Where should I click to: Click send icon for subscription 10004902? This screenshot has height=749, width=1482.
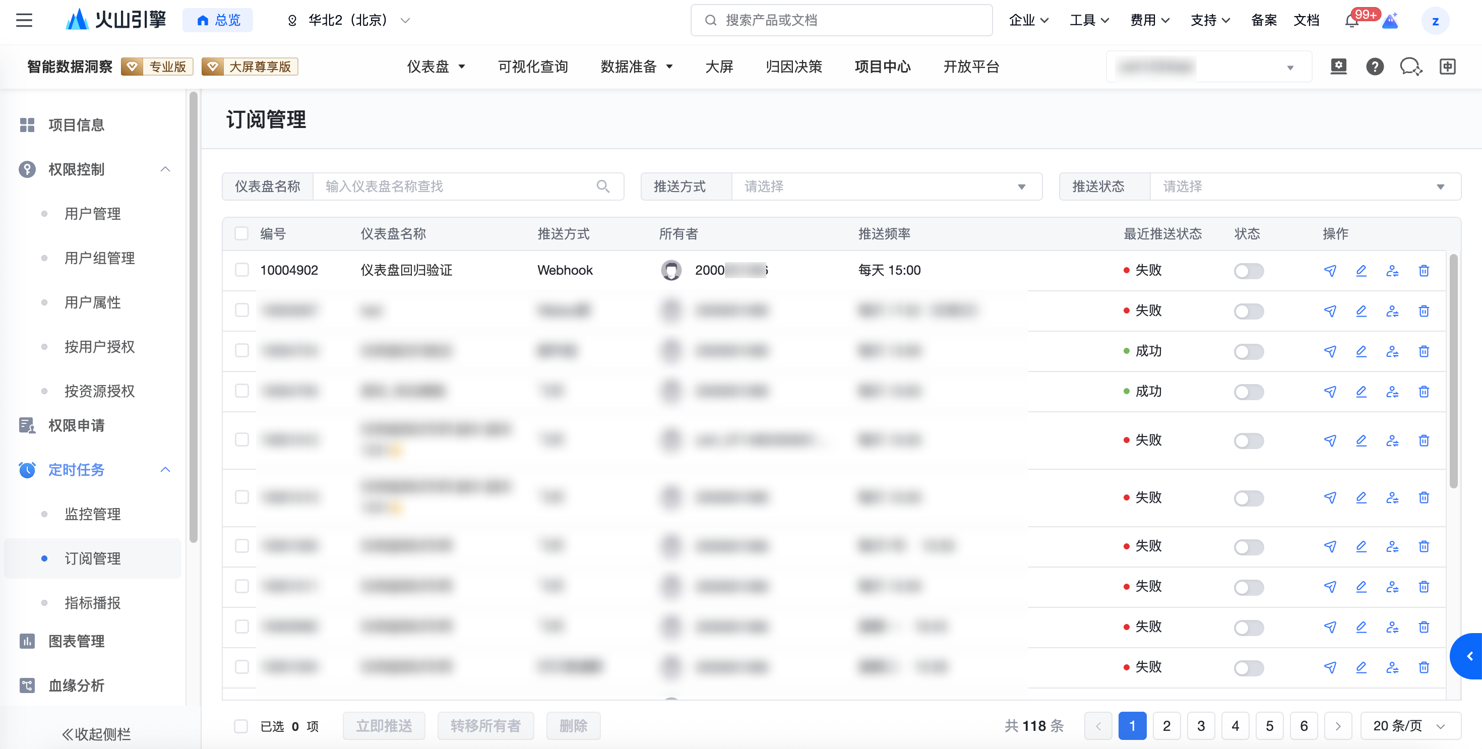(x=1330, y=270)
